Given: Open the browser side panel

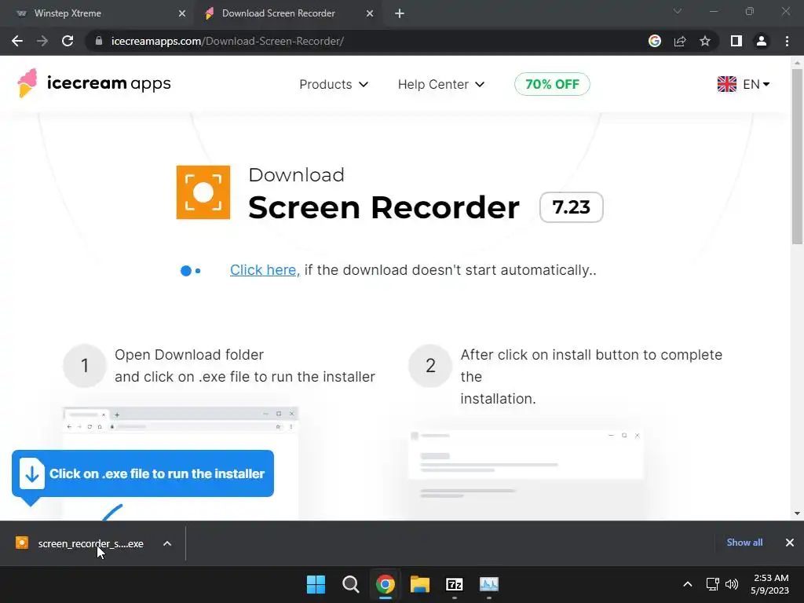Looking at the screenshot, I should tap(736, 41).
